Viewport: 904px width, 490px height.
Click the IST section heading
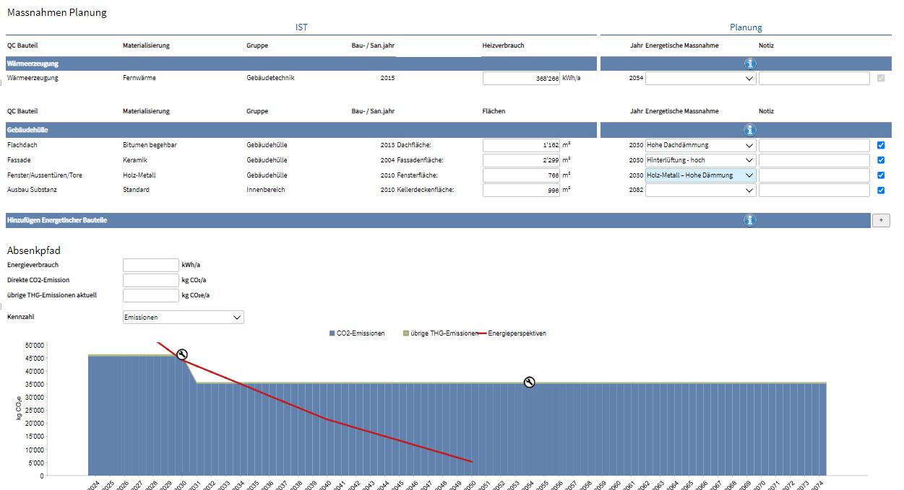pyautogui.click(x=301, y=27)
